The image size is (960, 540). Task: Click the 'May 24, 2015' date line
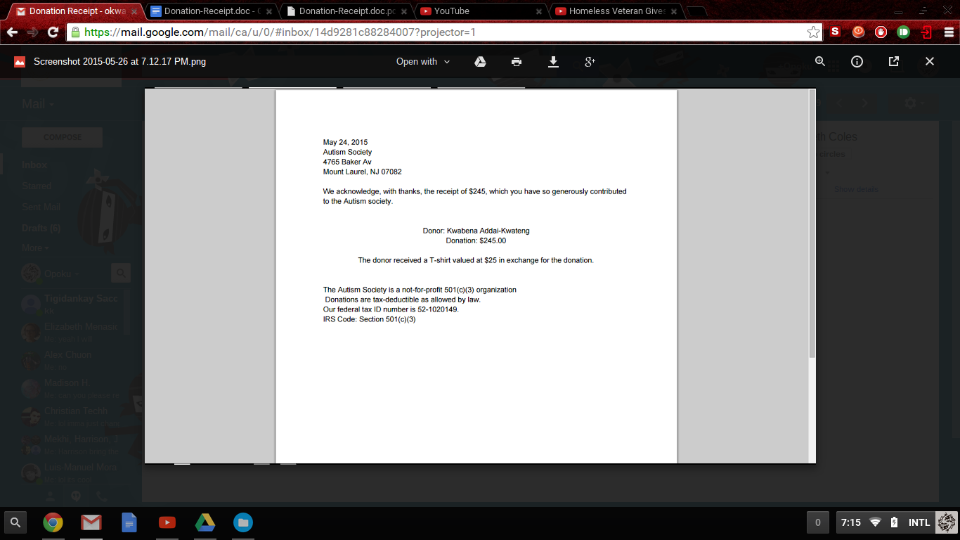click(x=345, y=142)
